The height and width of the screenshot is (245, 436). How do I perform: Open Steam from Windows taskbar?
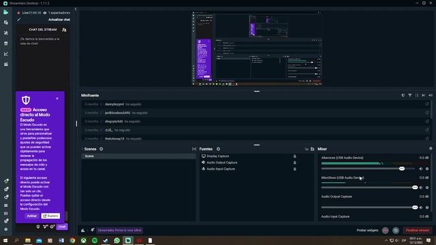[x=106, y=240]
